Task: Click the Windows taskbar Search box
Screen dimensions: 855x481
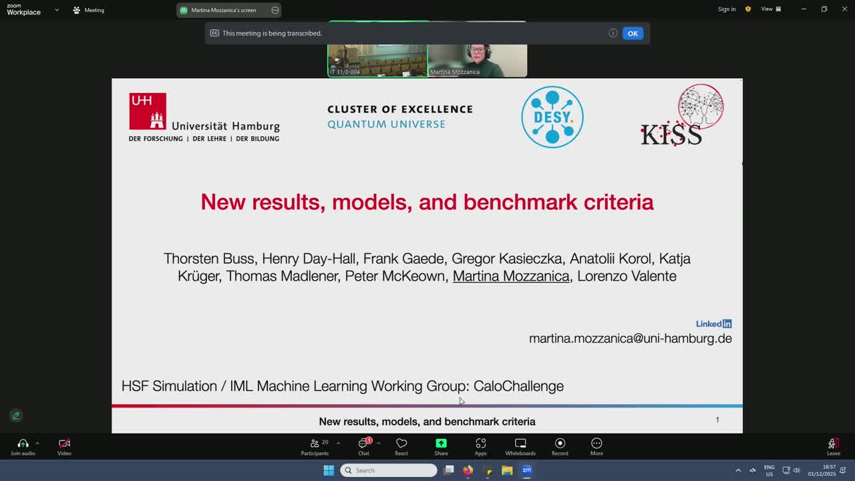Action: 389,470
